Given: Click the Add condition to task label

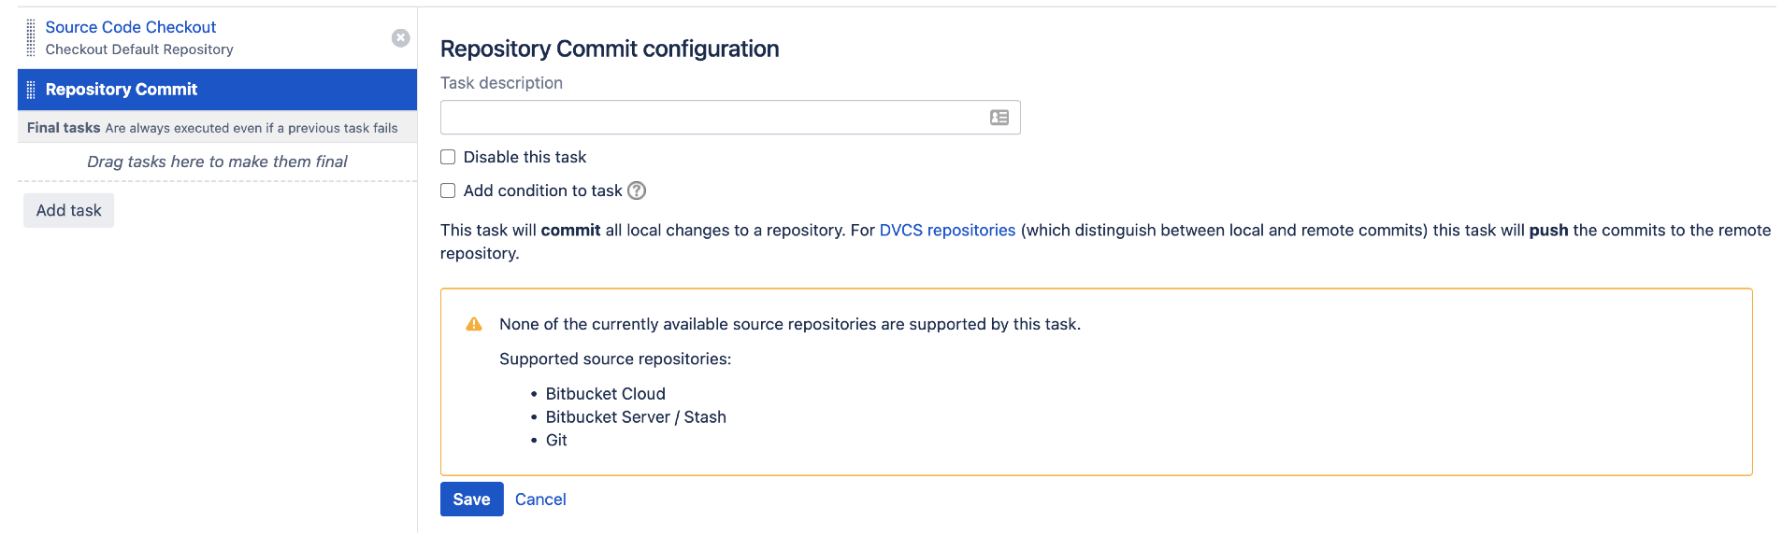Looking at the screenshot, I should [542, 190].
